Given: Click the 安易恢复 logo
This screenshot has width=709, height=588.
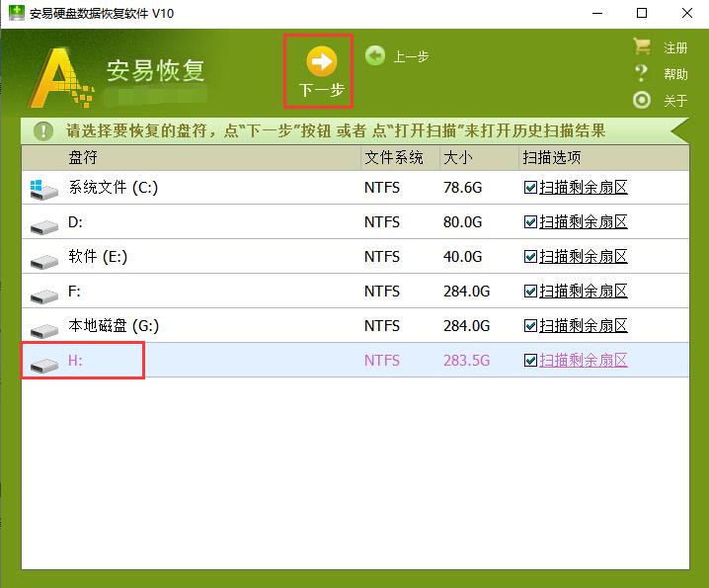Looking at the screenshot, I should [x=118, y=77].
